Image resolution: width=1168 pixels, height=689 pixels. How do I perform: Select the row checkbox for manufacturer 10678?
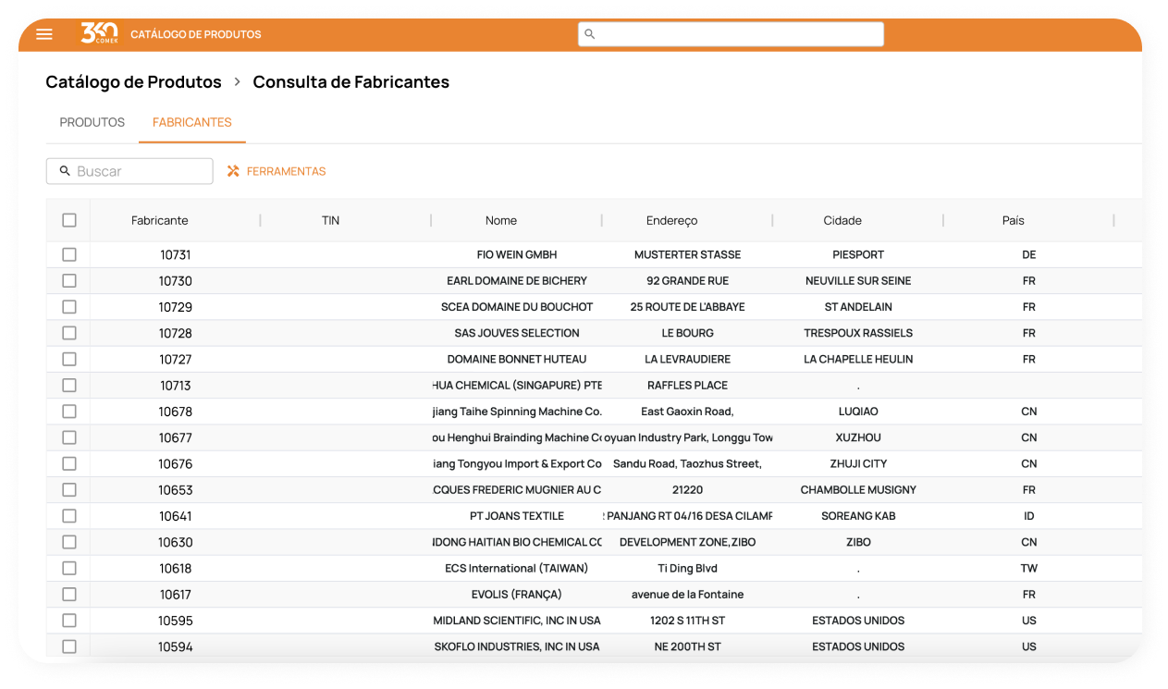tap(69, 412)
